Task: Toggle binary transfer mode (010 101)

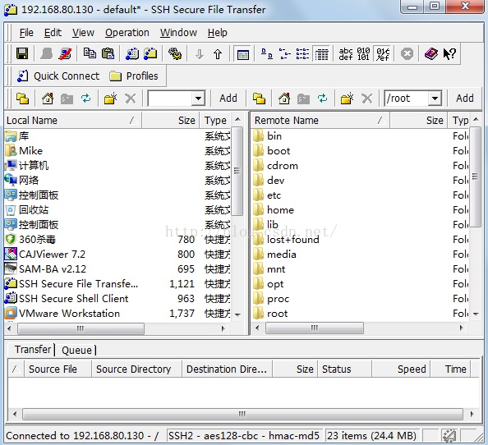Action: pyautogui.click(x=363, y=54)
